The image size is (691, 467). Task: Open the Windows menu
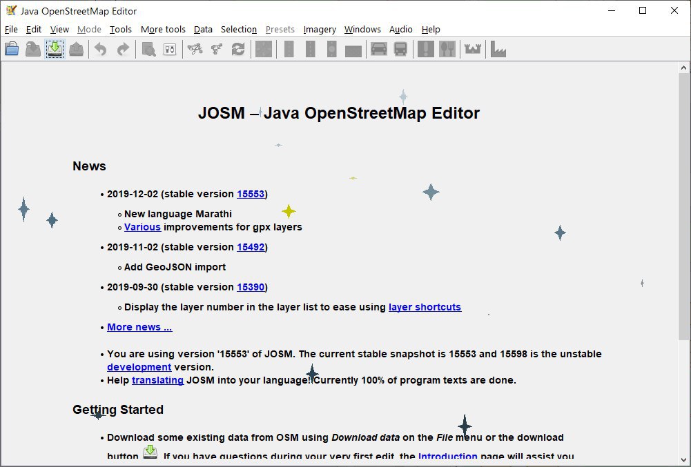pyautogui.click(x=362, y=30)
